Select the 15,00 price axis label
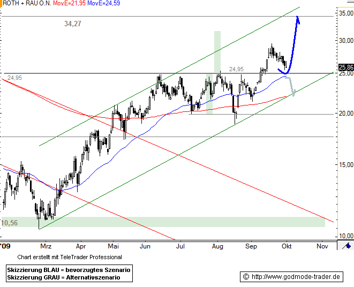 pos(346,164)
